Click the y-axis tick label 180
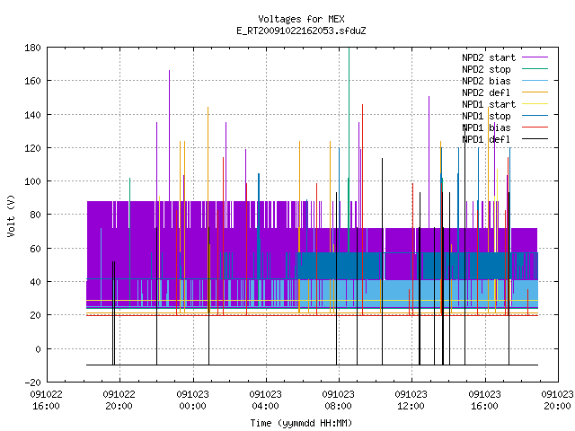 (x=32, y=48)
